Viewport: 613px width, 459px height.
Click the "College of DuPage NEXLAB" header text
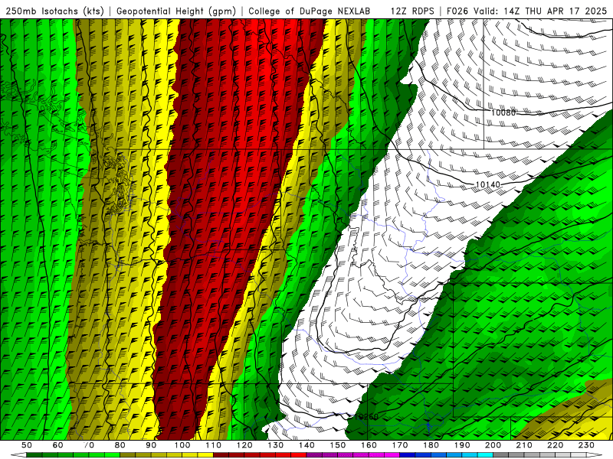pos(310,11)
